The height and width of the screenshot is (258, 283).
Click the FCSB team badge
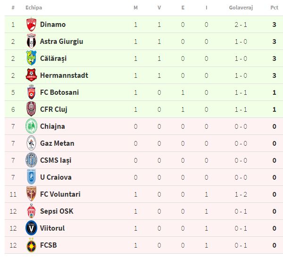[31, 245]
